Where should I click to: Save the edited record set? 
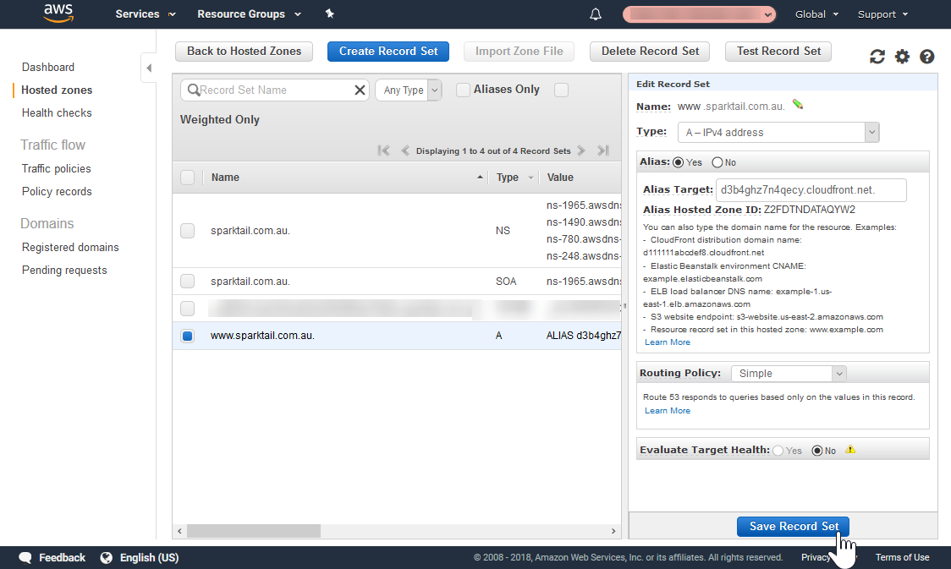pyautogui.click(x=792, y=526)
